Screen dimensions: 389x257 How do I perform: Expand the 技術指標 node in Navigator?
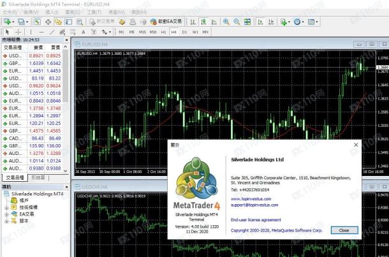6,208
